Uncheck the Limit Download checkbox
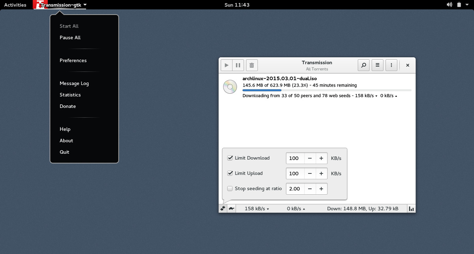The height and width of the screenshot is (254, 474). pyautogui.click(x=230, y=158)
